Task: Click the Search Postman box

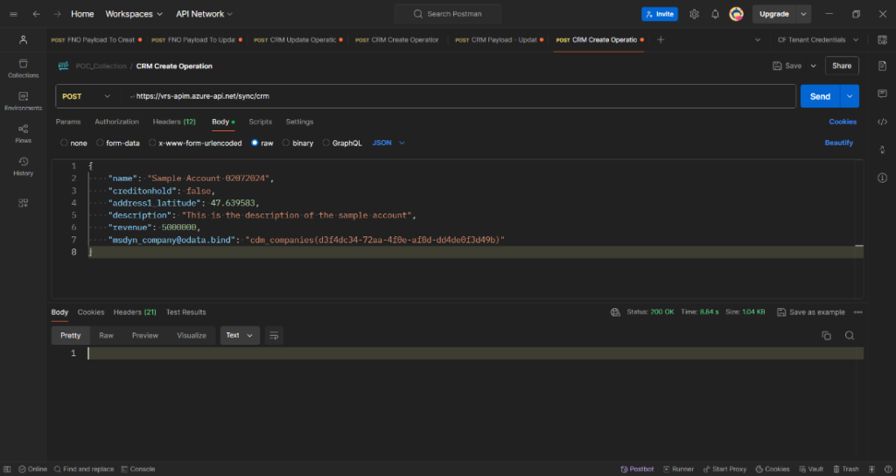Action: (x=448, y=14)
